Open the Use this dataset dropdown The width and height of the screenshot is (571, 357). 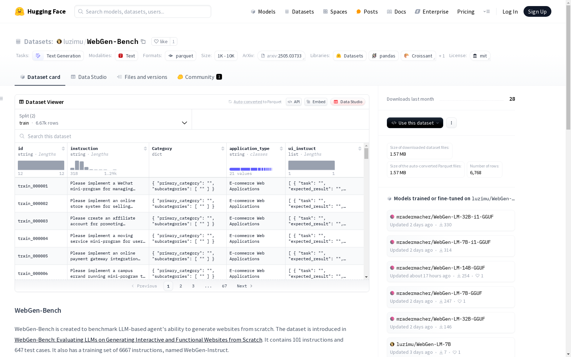pyautogui.click(x=415, y=123)
